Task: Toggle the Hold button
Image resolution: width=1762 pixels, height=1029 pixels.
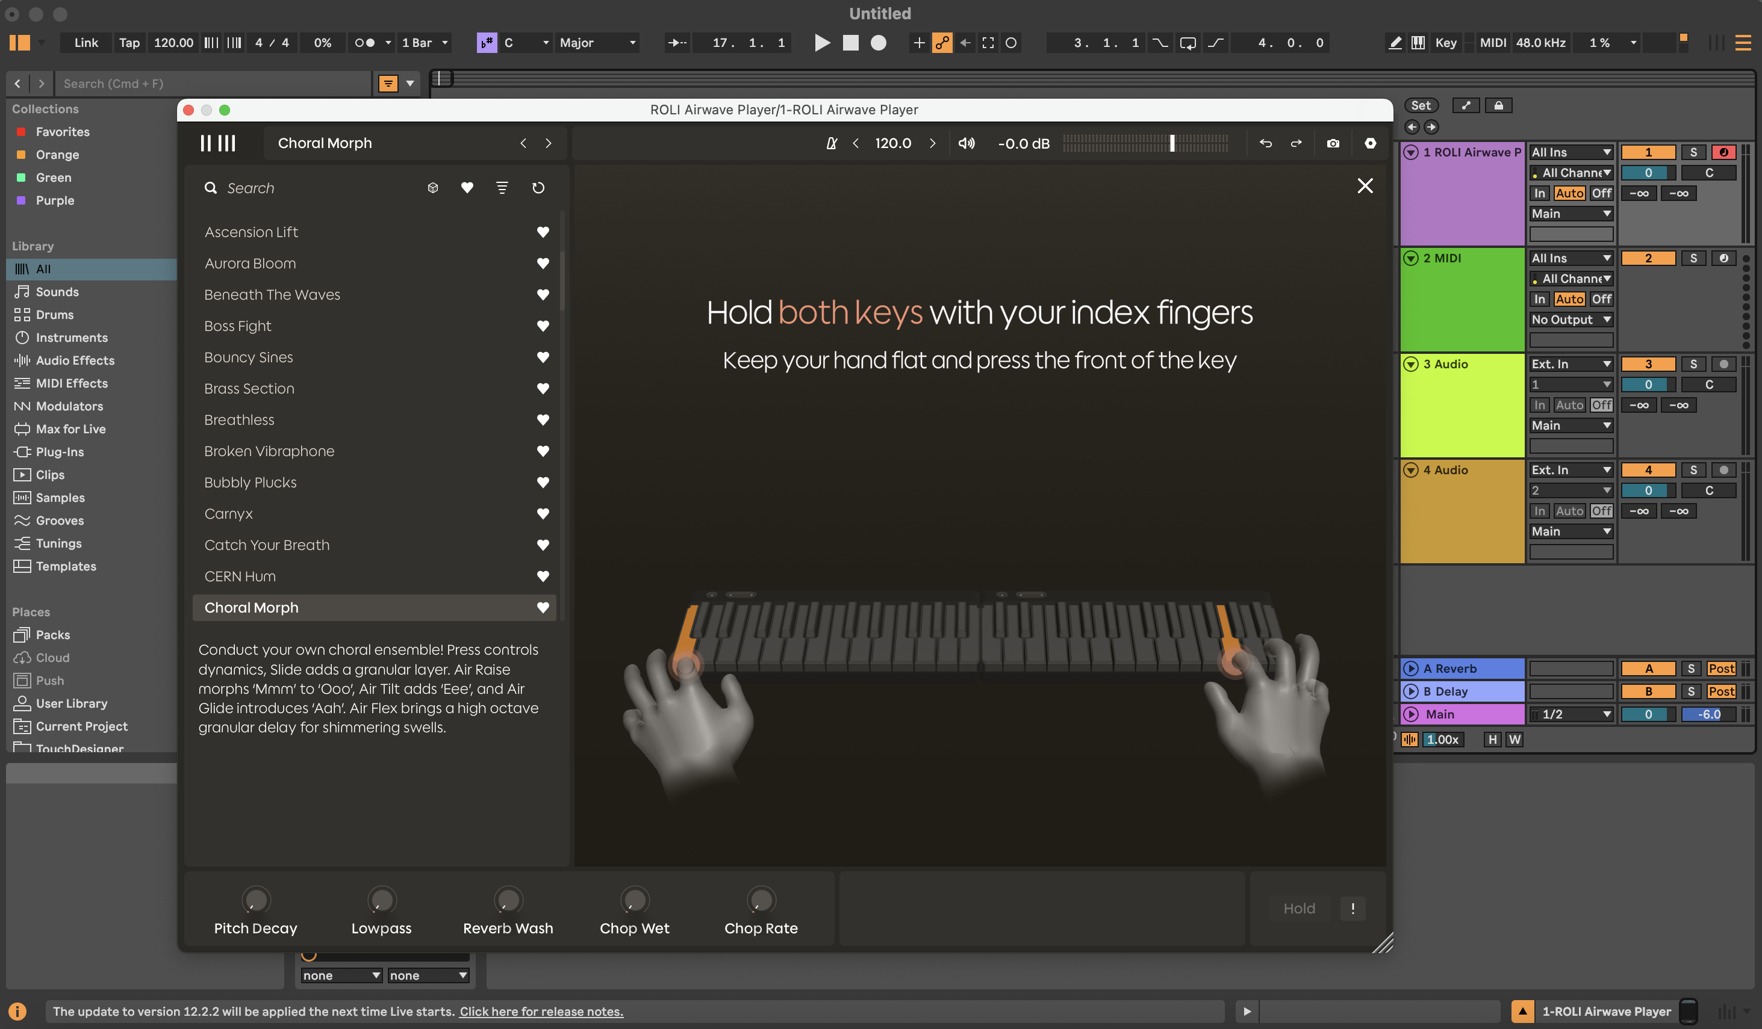Action: coord(1298,907)
